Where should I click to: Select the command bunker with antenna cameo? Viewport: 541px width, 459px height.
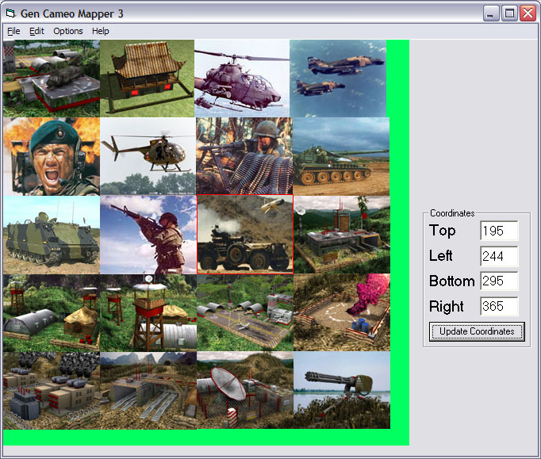(x=342, y=235)
